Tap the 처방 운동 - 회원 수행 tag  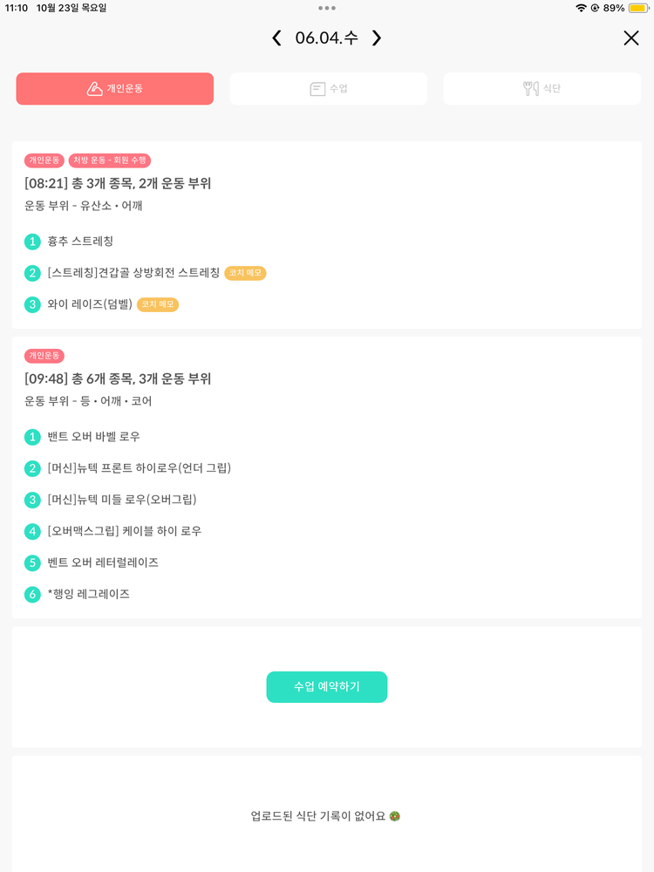click(x=110, y=160)
